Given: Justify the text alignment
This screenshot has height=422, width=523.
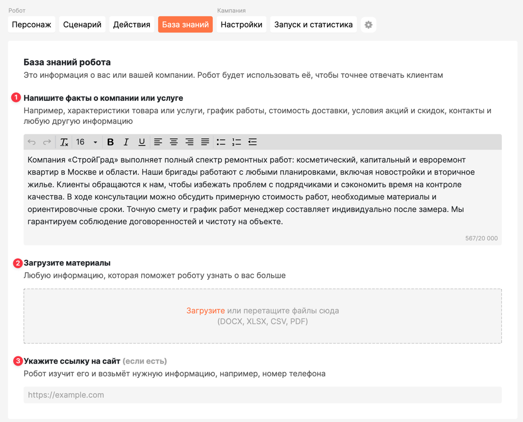Looking at the screenshot, I should click(205, 142).
